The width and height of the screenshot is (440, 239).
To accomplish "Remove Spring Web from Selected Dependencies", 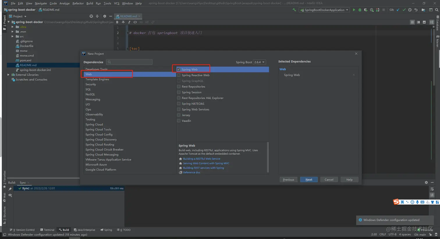I will tap(354, 75).
